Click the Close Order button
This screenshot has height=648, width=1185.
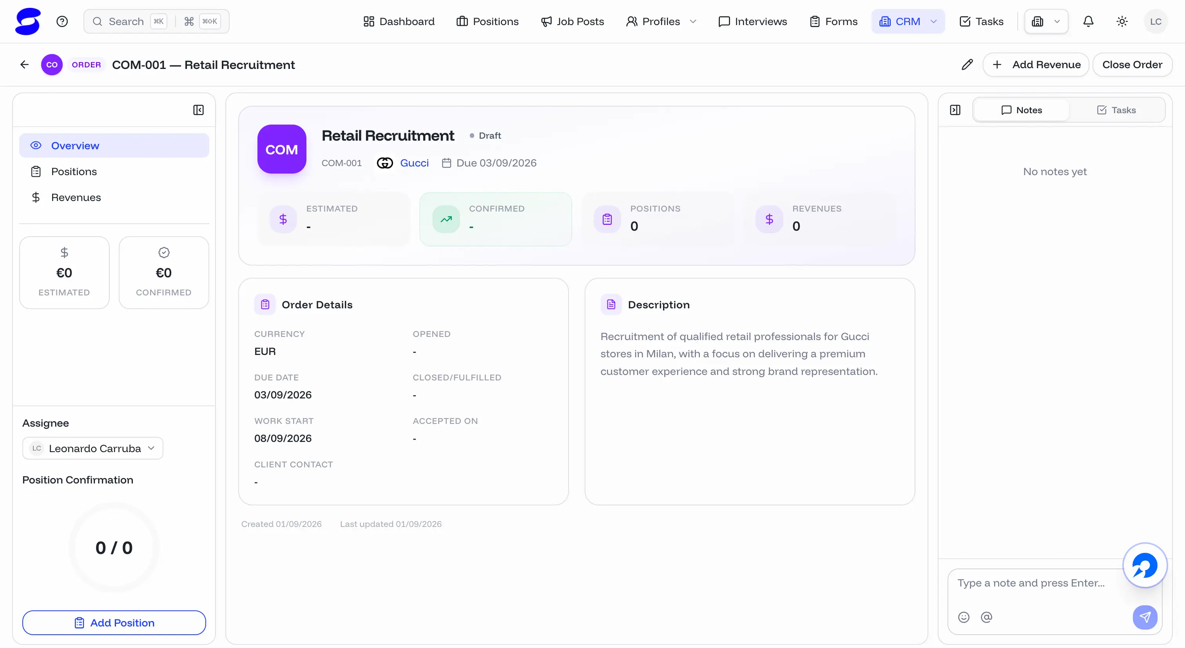1132,64
